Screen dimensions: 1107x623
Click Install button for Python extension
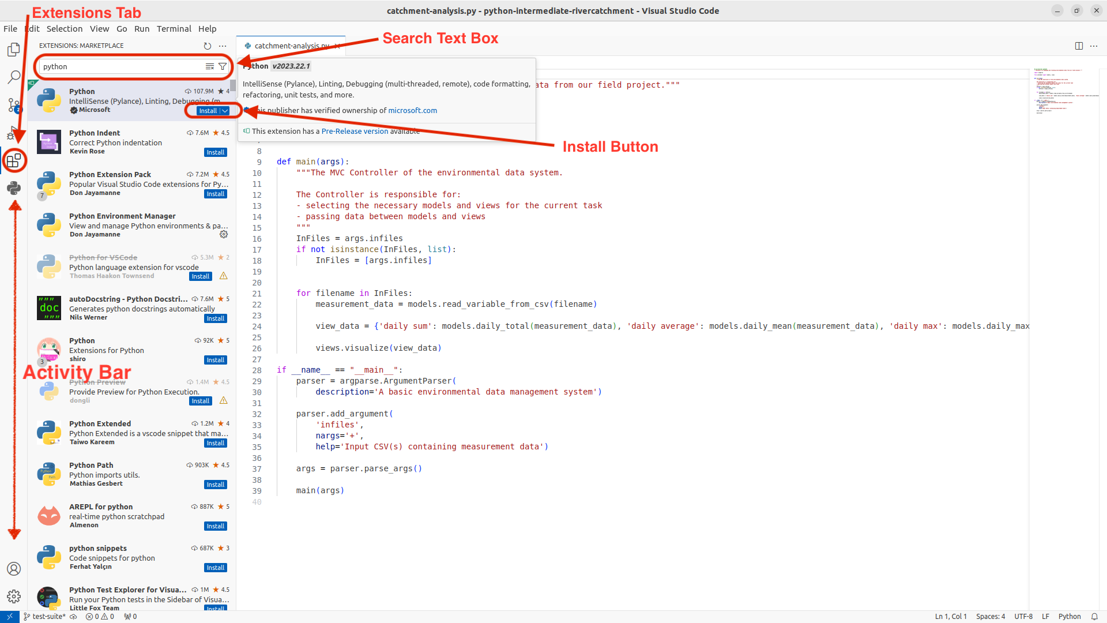coord(207,110)
